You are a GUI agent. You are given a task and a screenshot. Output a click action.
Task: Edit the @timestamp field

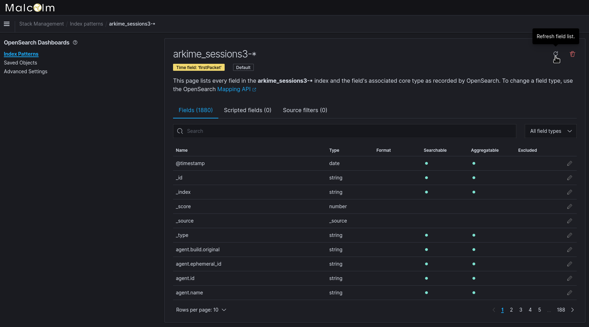tap(570, 163)
